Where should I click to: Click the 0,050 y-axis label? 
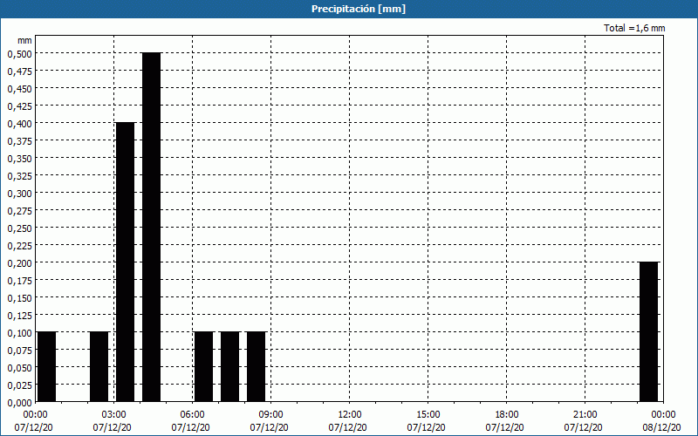coord(19,368)
